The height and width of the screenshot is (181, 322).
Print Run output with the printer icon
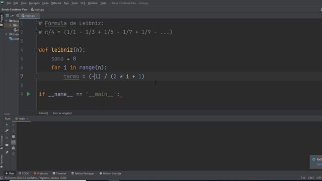coord(14,148)
